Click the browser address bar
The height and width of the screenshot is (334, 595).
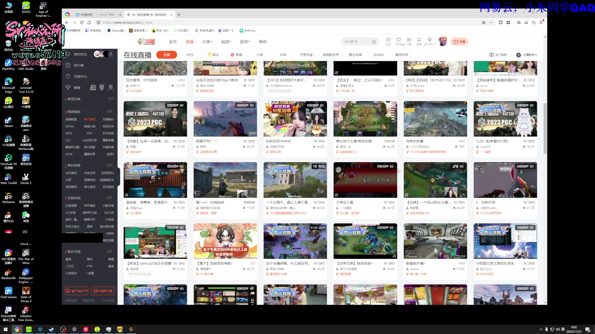[288, 23]
